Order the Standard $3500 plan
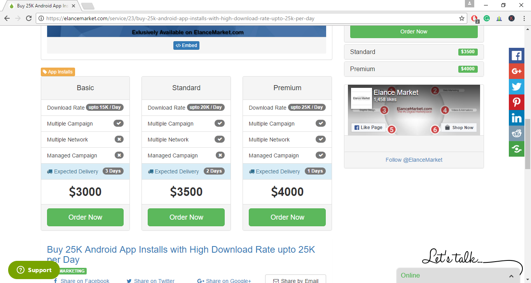 pyautogui.click(x=186, y=217)
